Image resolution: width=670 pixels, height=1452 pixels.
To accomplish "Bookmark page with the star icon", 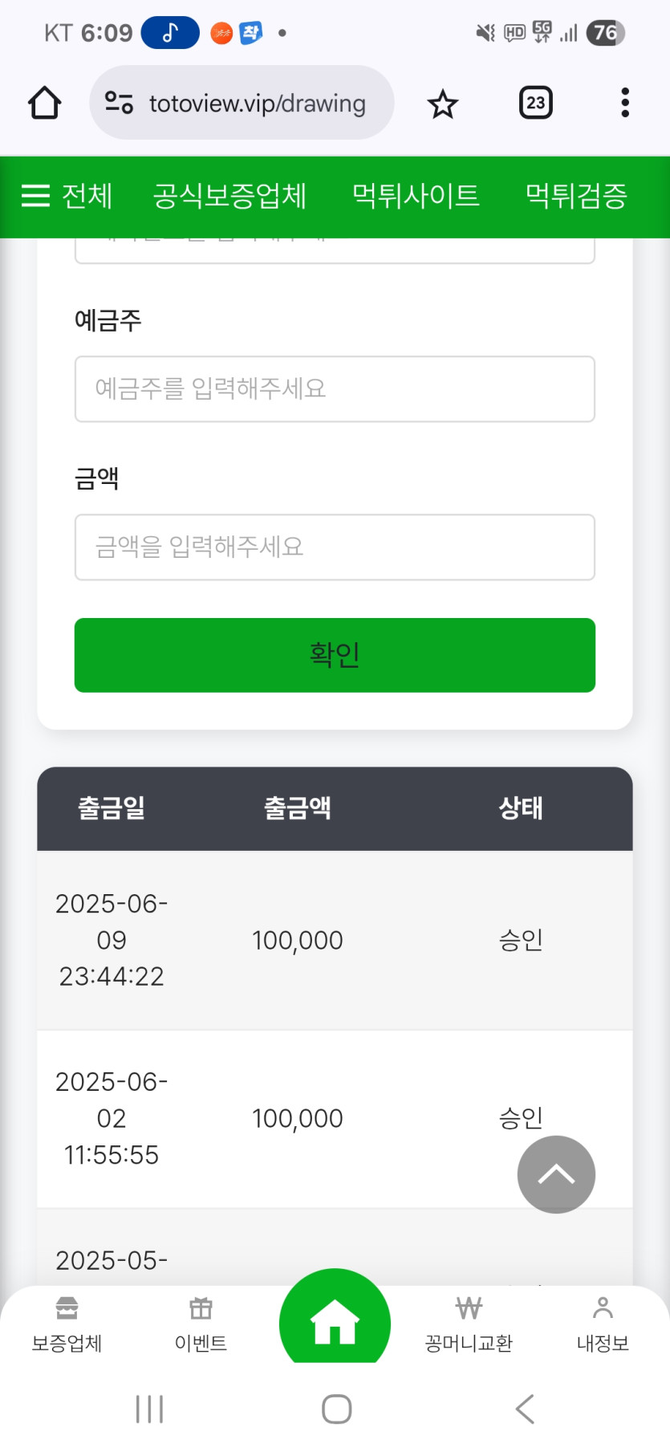I will click(442, 104).
